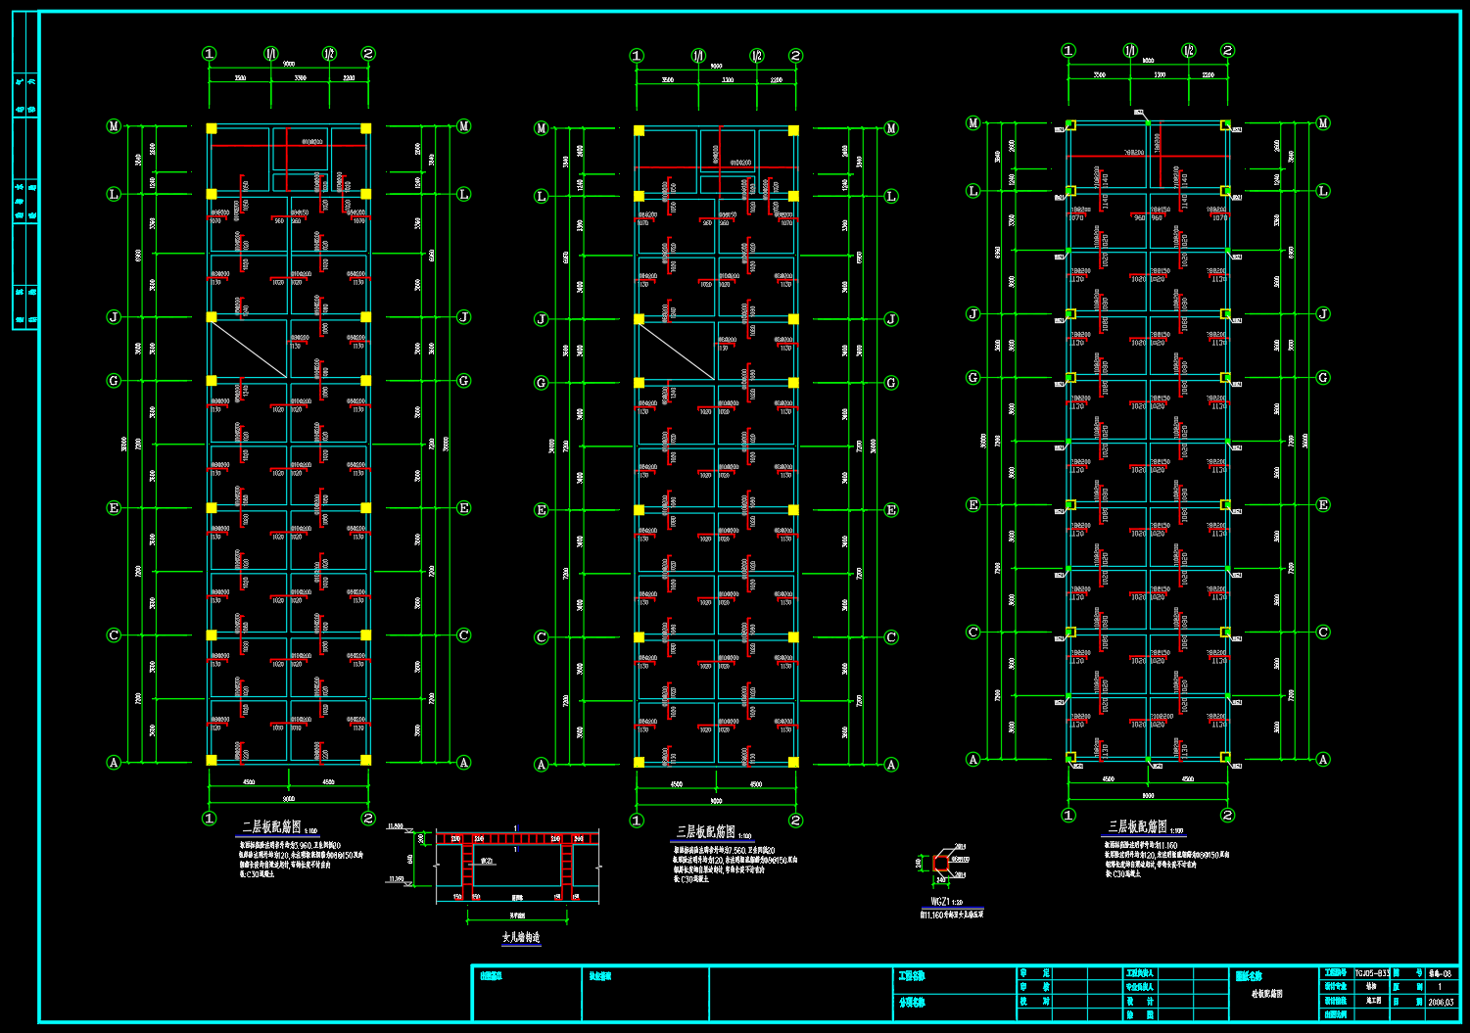Image resolution: width=1470 pixels, height=1033 pixels.
Task: Click axis bubble 2 below middle plan
Action: (795, 821)
